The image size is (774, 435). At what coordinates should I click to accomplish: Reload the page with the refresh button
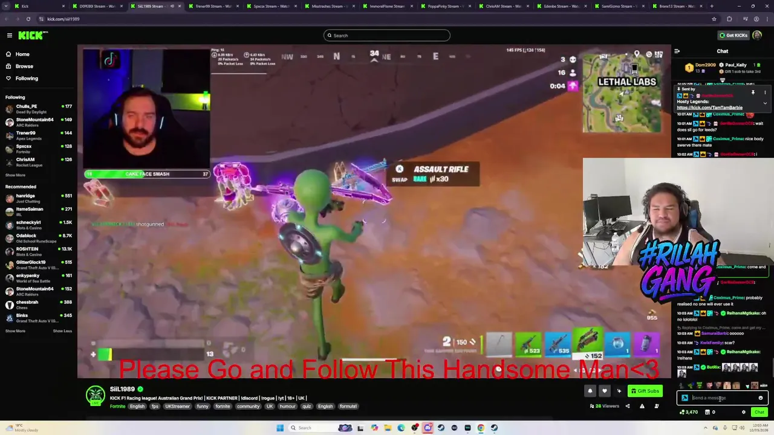point(28,19)
